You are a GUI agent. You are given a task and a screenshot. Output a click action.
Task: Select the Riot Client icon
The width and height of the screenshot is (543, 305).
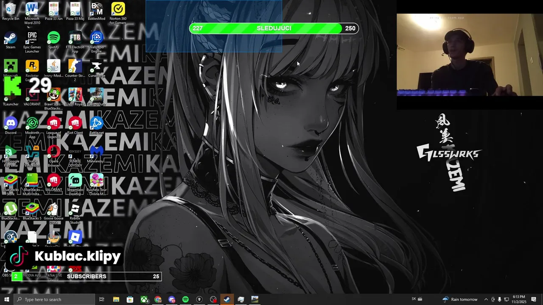[x=75, y=125]
